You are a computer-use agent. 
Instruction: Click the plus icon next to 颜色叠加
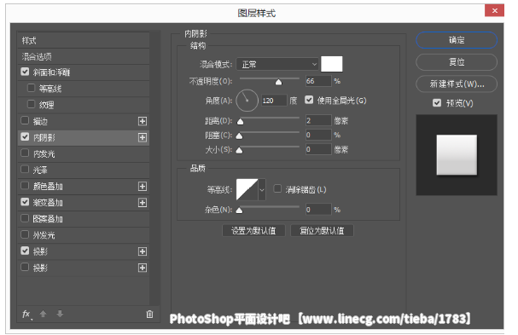click(143, 187)
